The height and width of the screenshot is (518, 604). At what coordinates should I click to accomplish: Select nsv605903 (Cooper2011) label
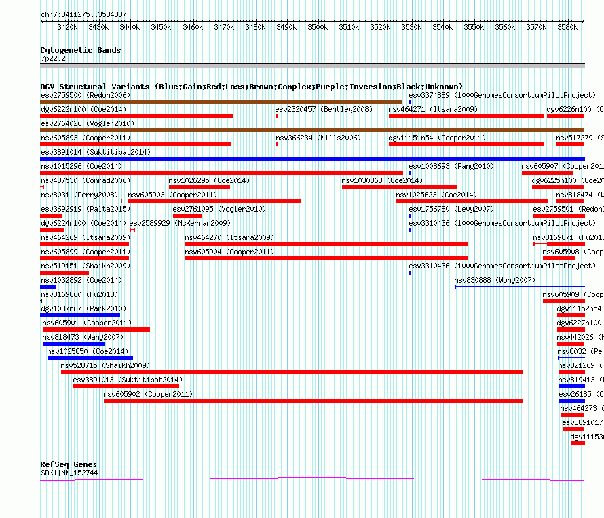coord(172,195)
